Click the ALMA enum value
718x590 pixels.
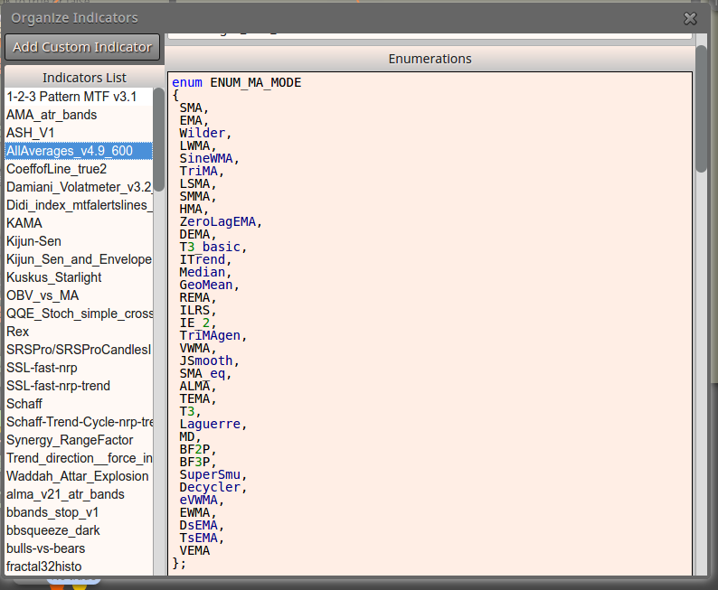(194, 386)
